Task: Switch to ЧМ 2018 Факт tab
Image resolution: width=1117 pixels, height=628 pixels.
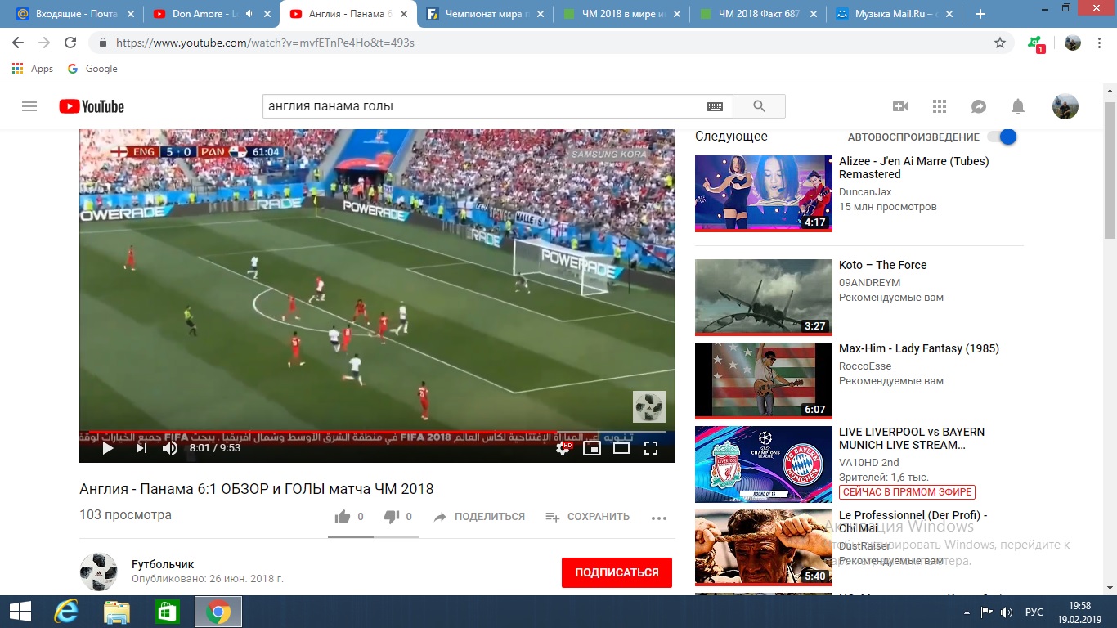Action: (x=756, y=14)
